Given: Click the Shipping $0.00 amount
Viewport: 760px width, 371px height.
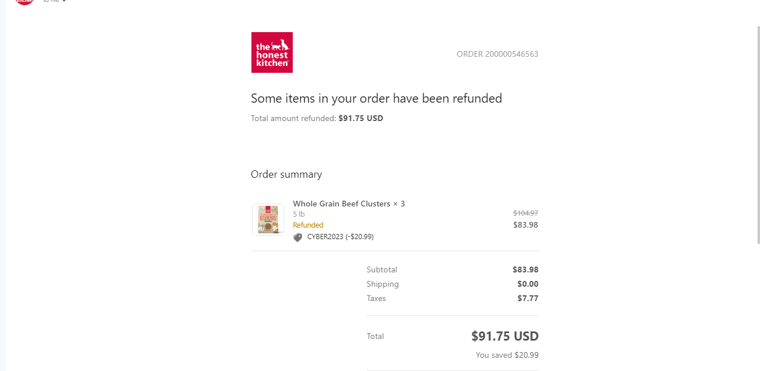Looking at the screenshot, I should tap(528, 284).
